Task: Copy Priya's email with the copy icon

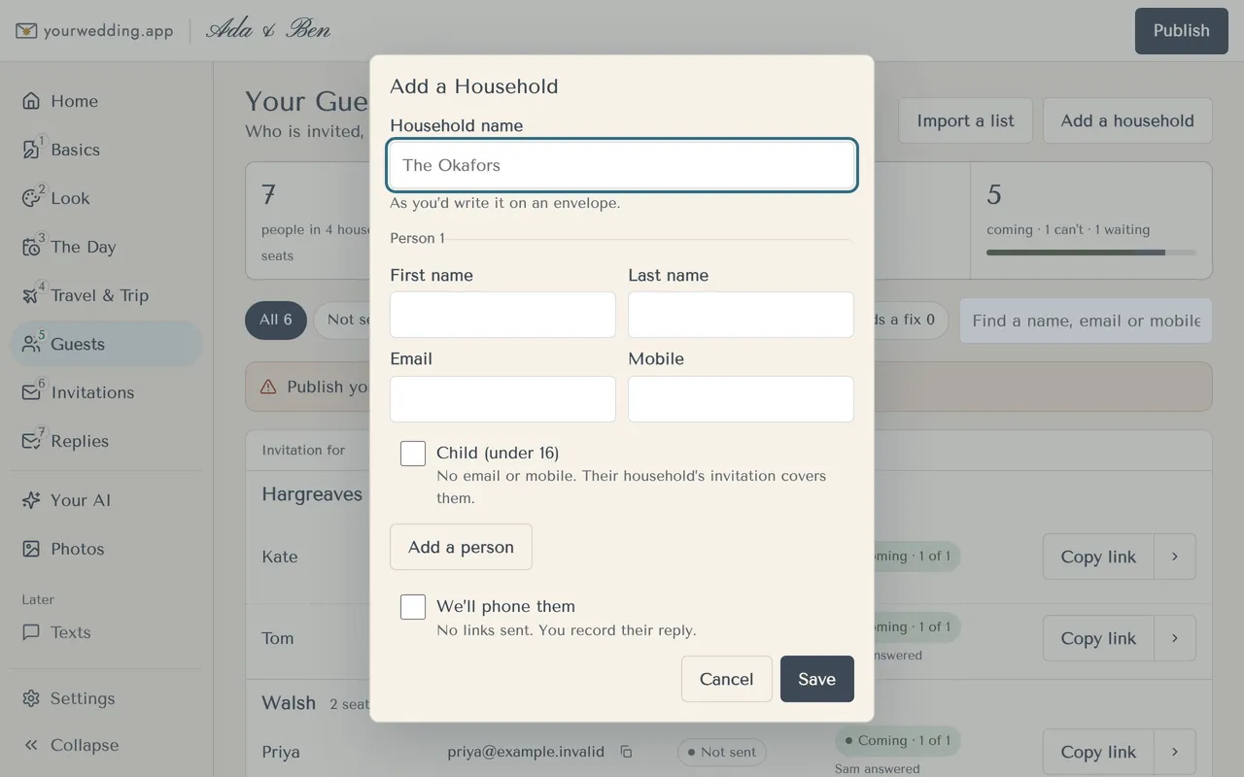Action: click(627, 752)
